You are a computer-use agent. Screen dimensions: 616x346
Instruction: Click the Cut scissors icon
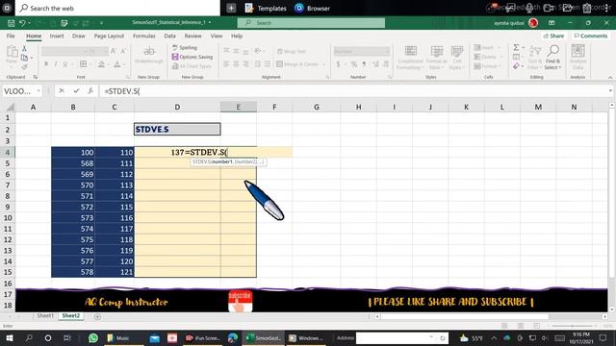pyautogui.click(x=24, y=49)
